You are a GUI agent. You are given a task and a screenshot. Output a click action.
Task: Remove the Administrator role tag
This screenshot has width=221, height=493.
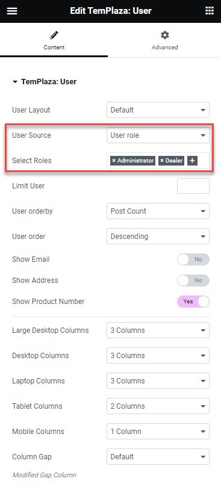[114, 161]
